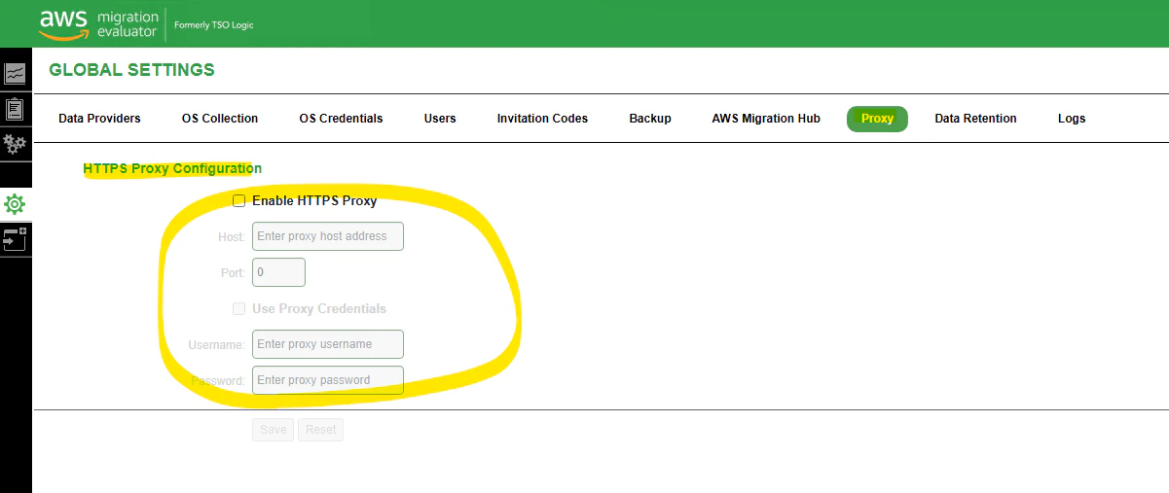This screenshot has height=493, width=1169.
Task: Open the import collector icon in sidebar
Action: (x=15, y=239)
